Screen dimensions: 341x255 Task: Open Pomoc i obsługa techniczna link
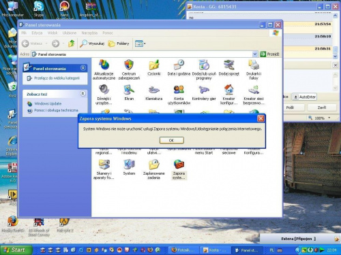(x=56, y=110)
